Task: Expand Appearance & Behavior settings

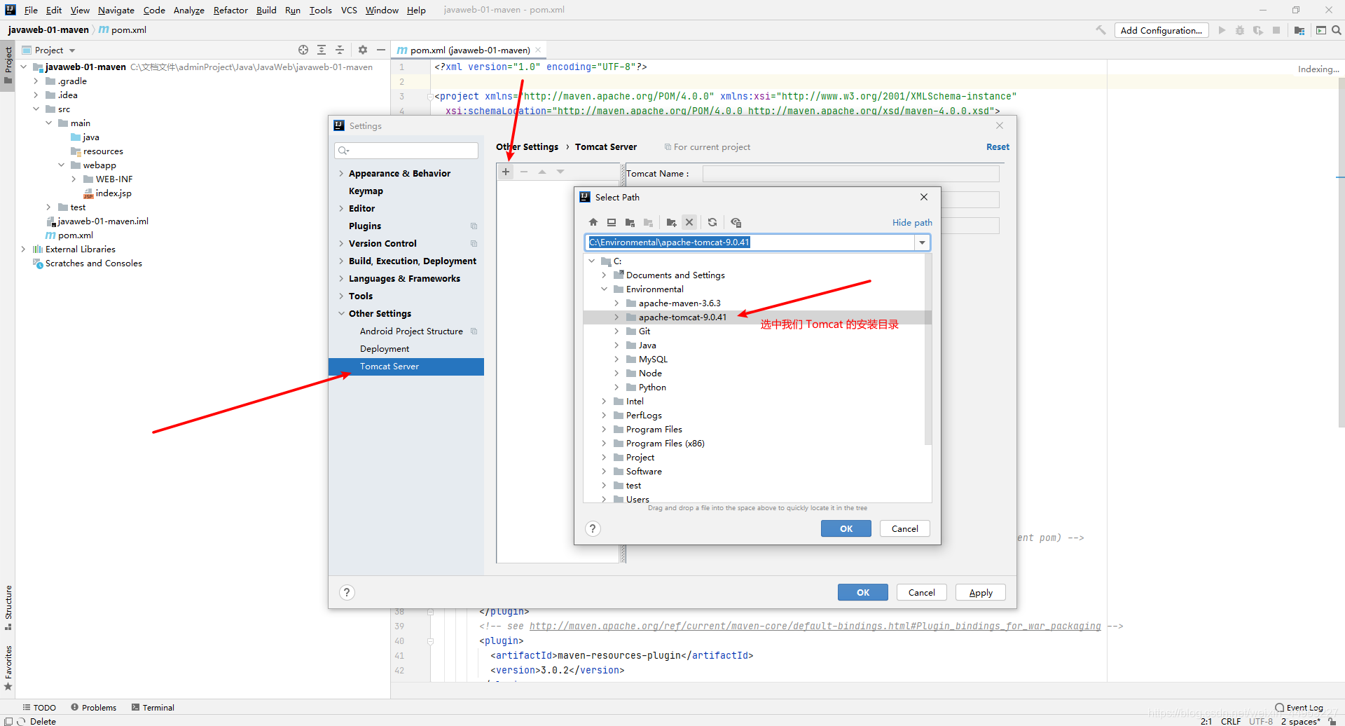Action: pyautogui.click(x=341, y=174)
